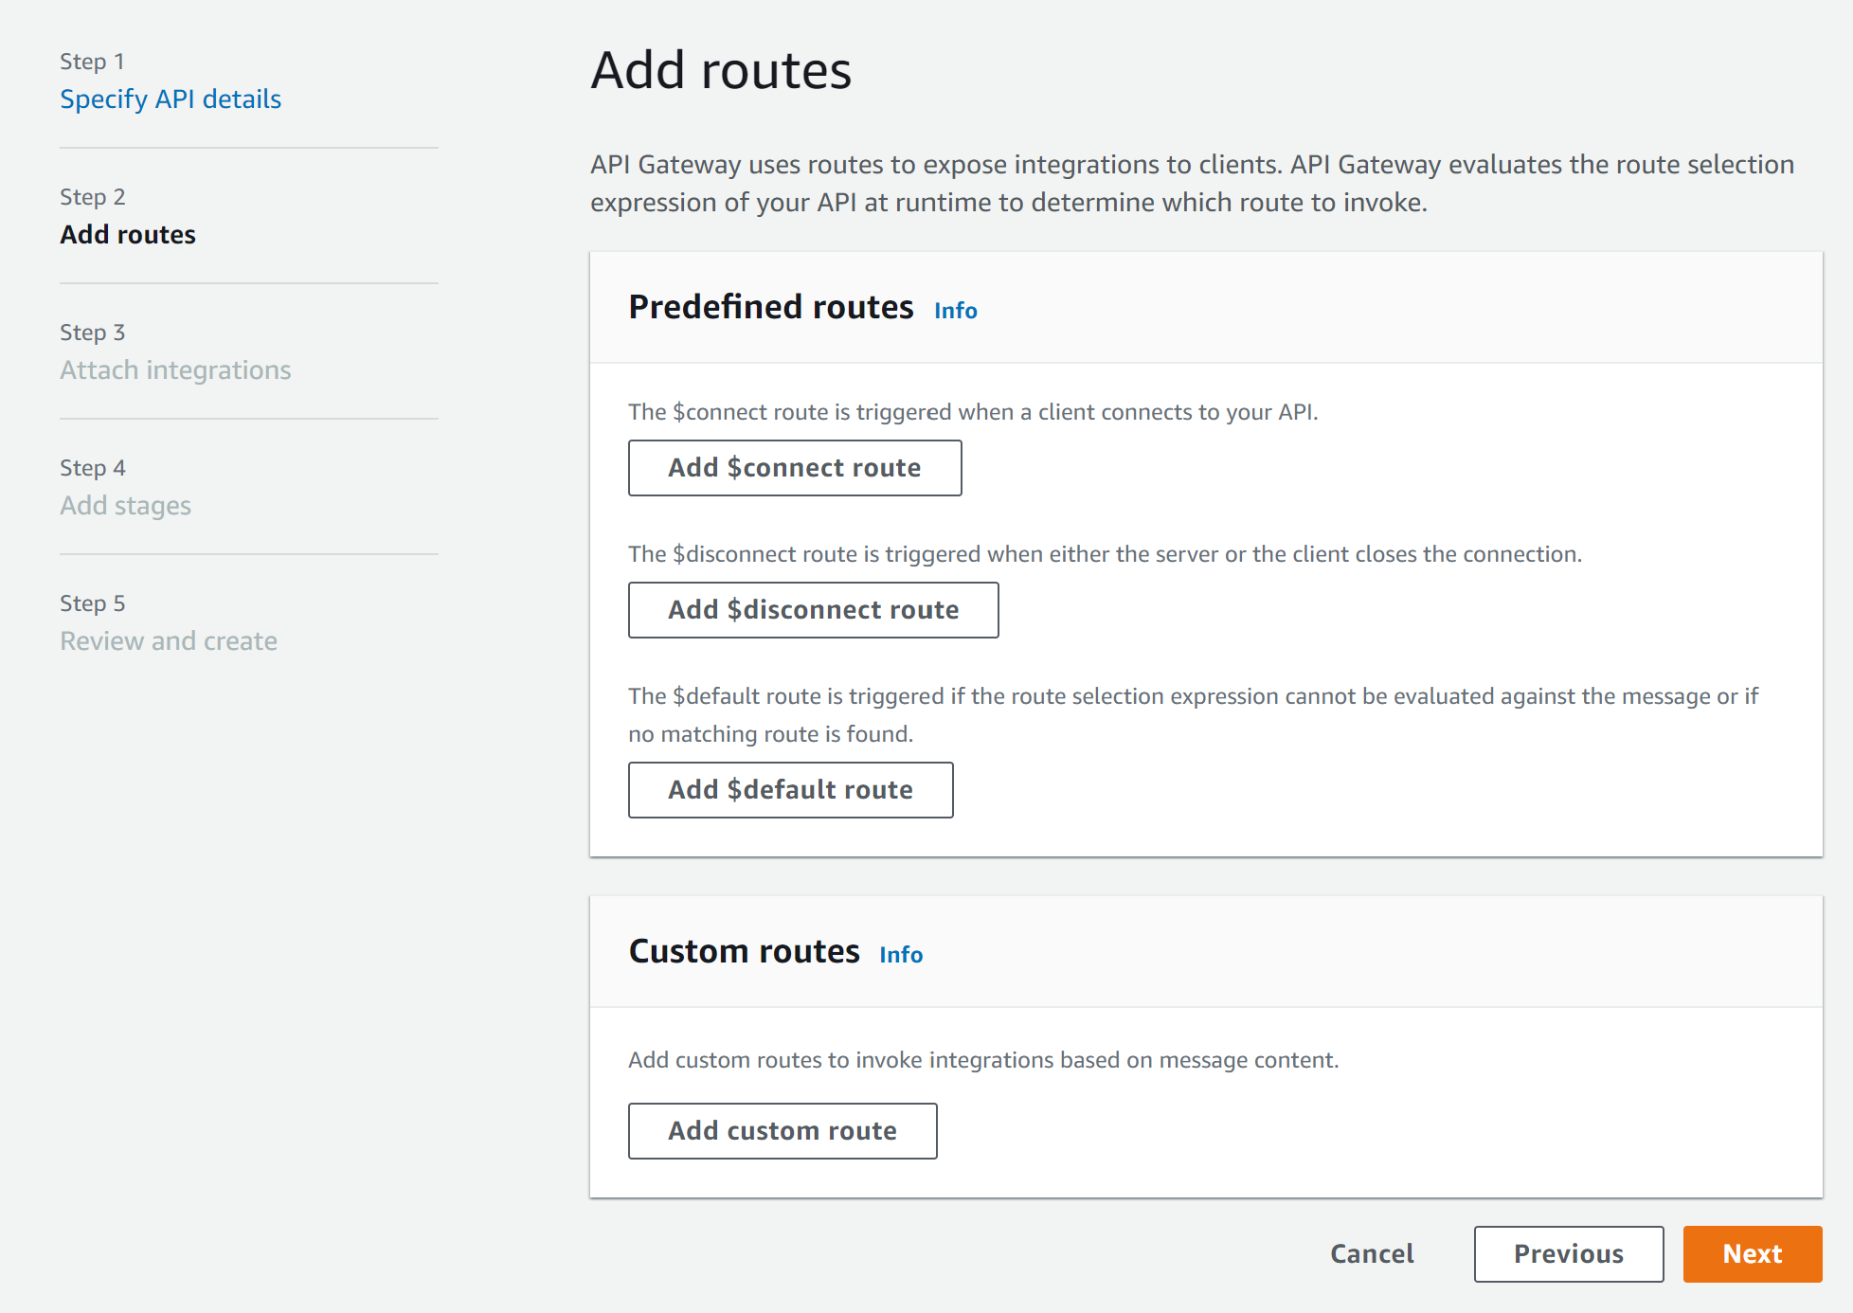This screenshot has width=1853, height=1313.
Task: Click the $connect route description text
Action: pos(973,412)
